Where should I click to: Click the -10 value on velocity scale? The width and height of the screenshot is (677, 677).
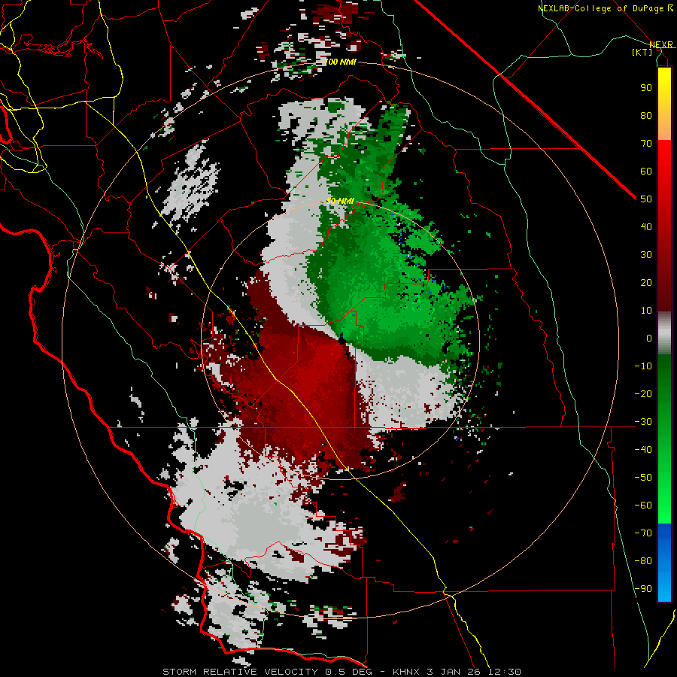643,366
